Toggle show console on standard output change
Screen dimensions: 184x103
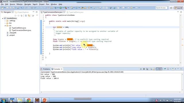[158, 69]
